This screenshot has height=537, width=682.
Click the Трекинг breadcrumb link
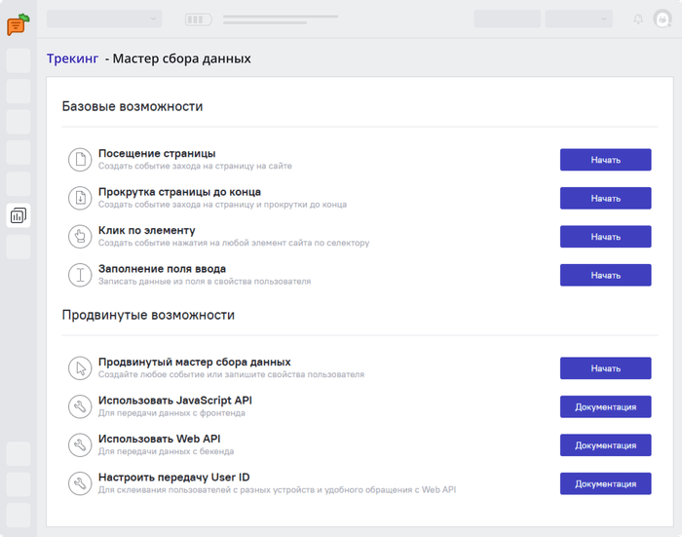point(72,58)
